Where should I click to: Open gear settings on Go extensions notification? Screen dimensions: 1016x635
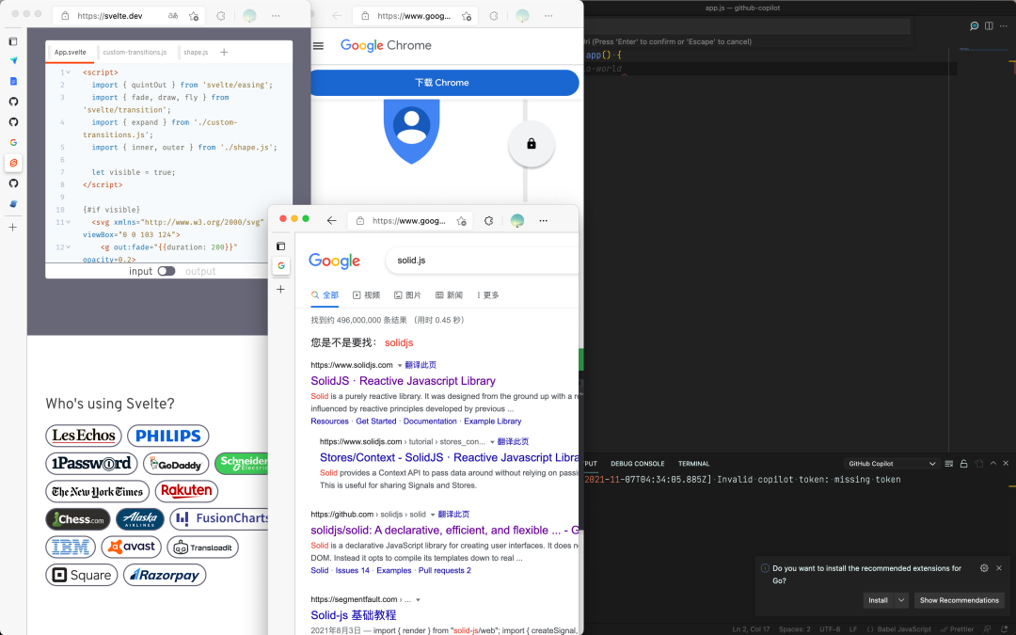[x=984, y=568]
